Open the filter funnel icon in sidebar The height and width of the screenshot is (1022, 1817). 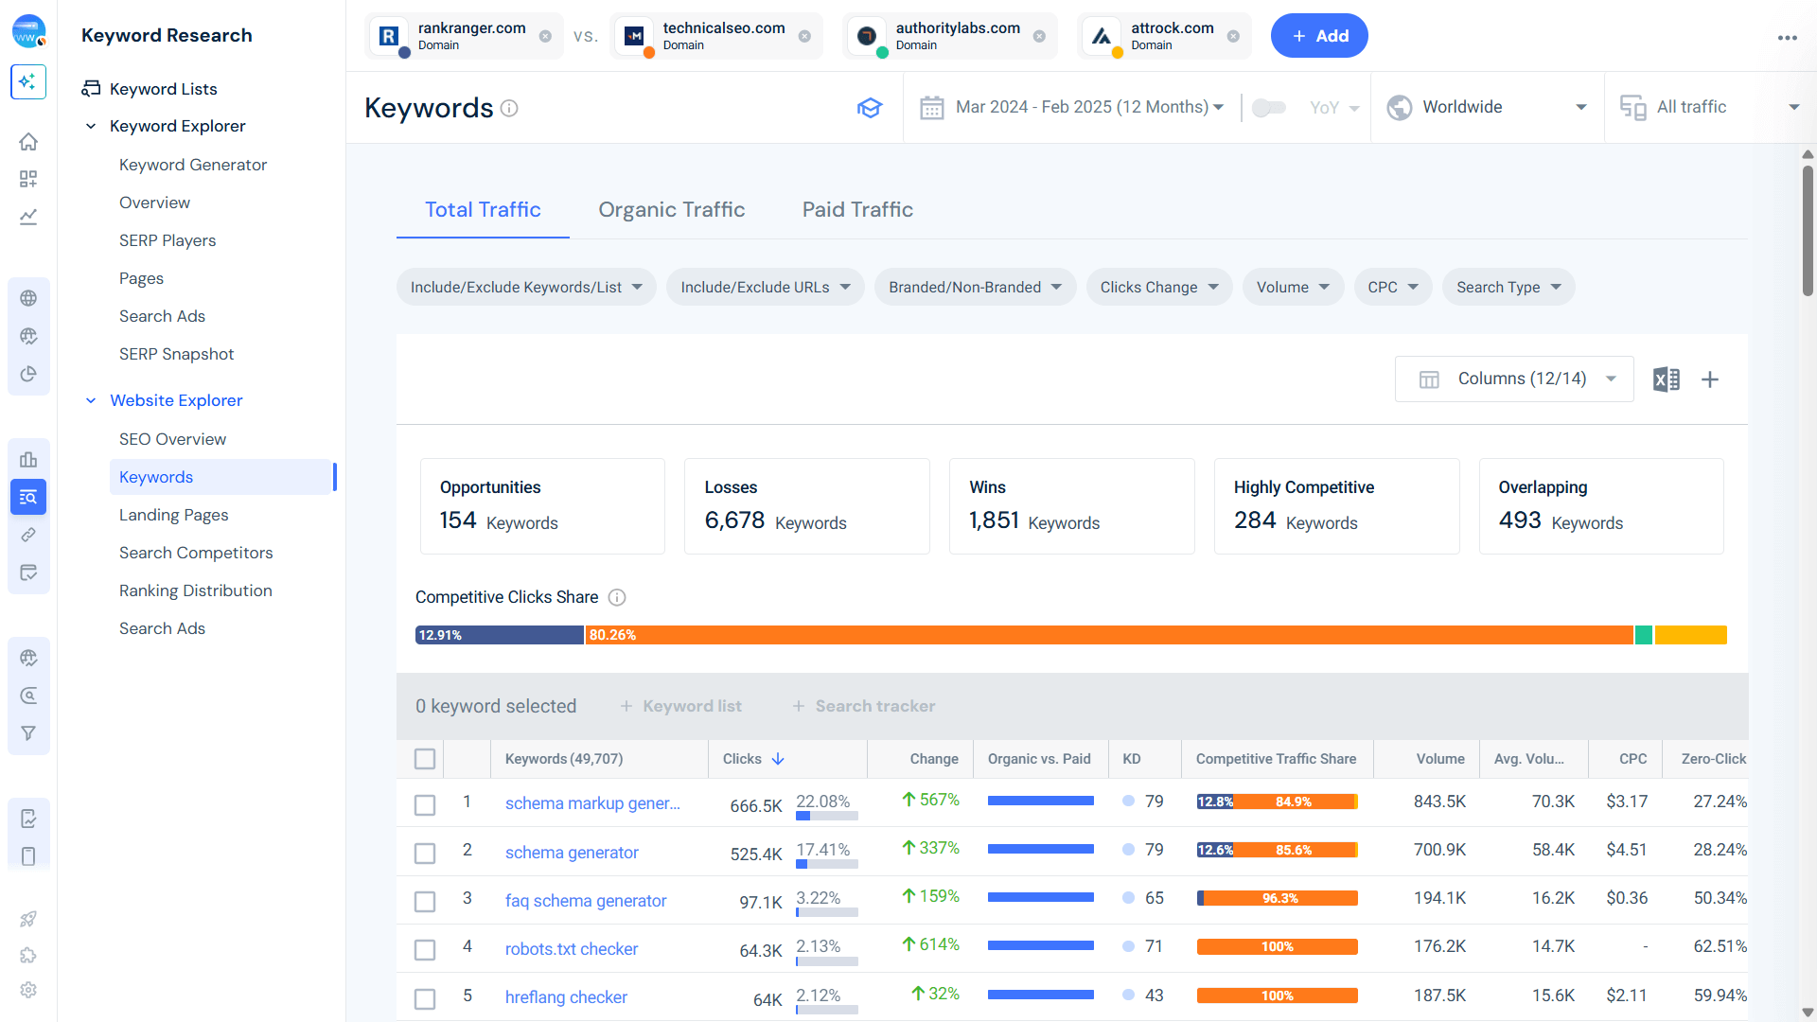pyautogui.click(x=28, y=732)
